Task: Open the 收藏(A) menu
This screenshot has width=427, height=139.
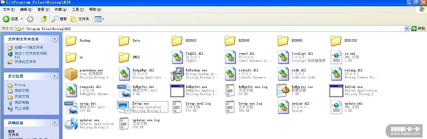Action: pyautogui.click(x=61, y=10)
